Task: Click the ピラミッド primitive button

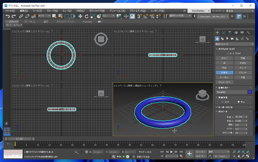Action: 243,72
